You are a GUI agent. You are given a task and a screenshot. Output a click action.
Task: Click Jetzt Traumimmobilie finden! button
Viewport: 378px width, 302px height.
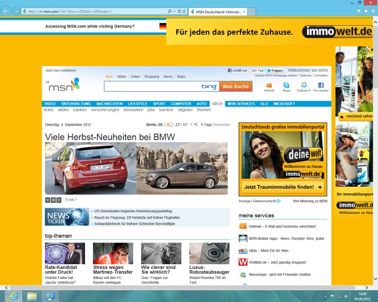coord(283,187)
